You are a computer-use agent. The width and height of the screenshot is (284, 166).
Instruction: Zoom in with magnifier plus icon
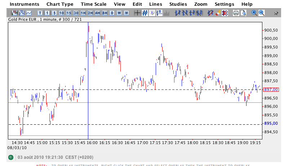point(254,13)
